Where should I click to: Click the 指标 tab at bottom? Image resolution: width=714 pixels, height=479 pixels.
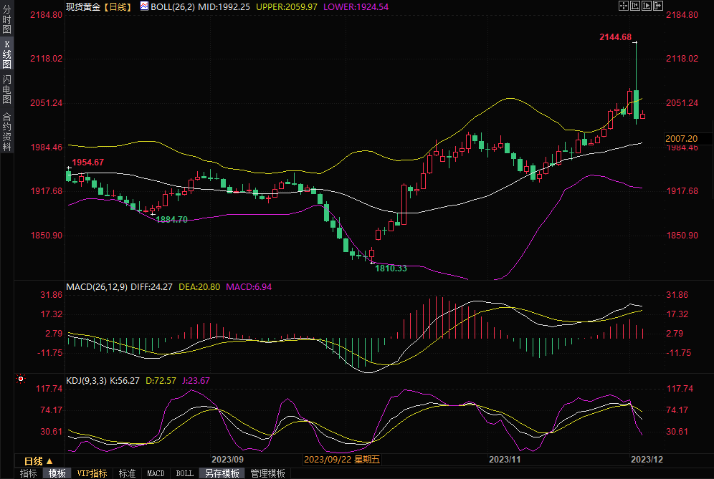click(29, 473)
